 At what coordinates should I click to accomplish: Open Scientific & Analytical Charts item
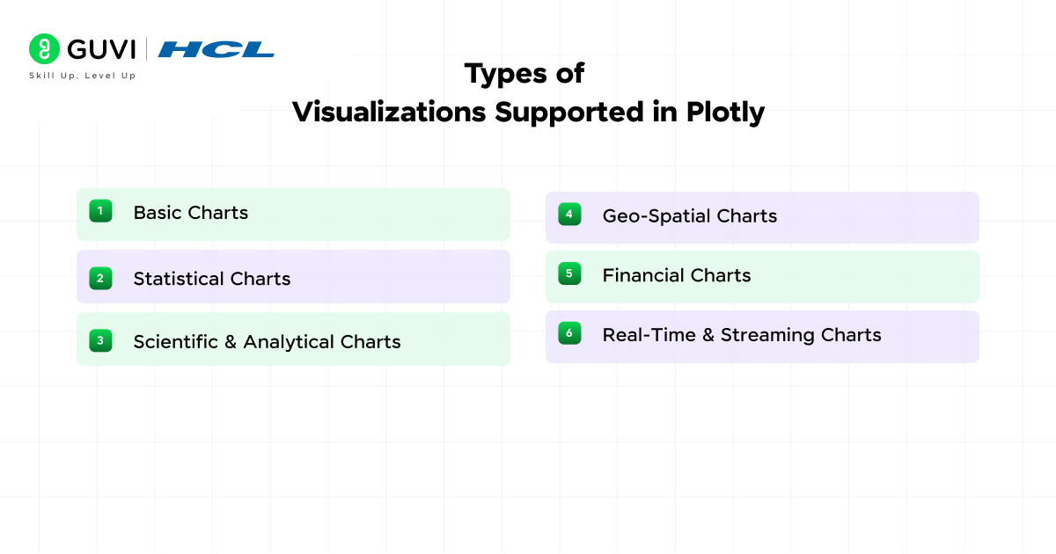click(267, 342)
